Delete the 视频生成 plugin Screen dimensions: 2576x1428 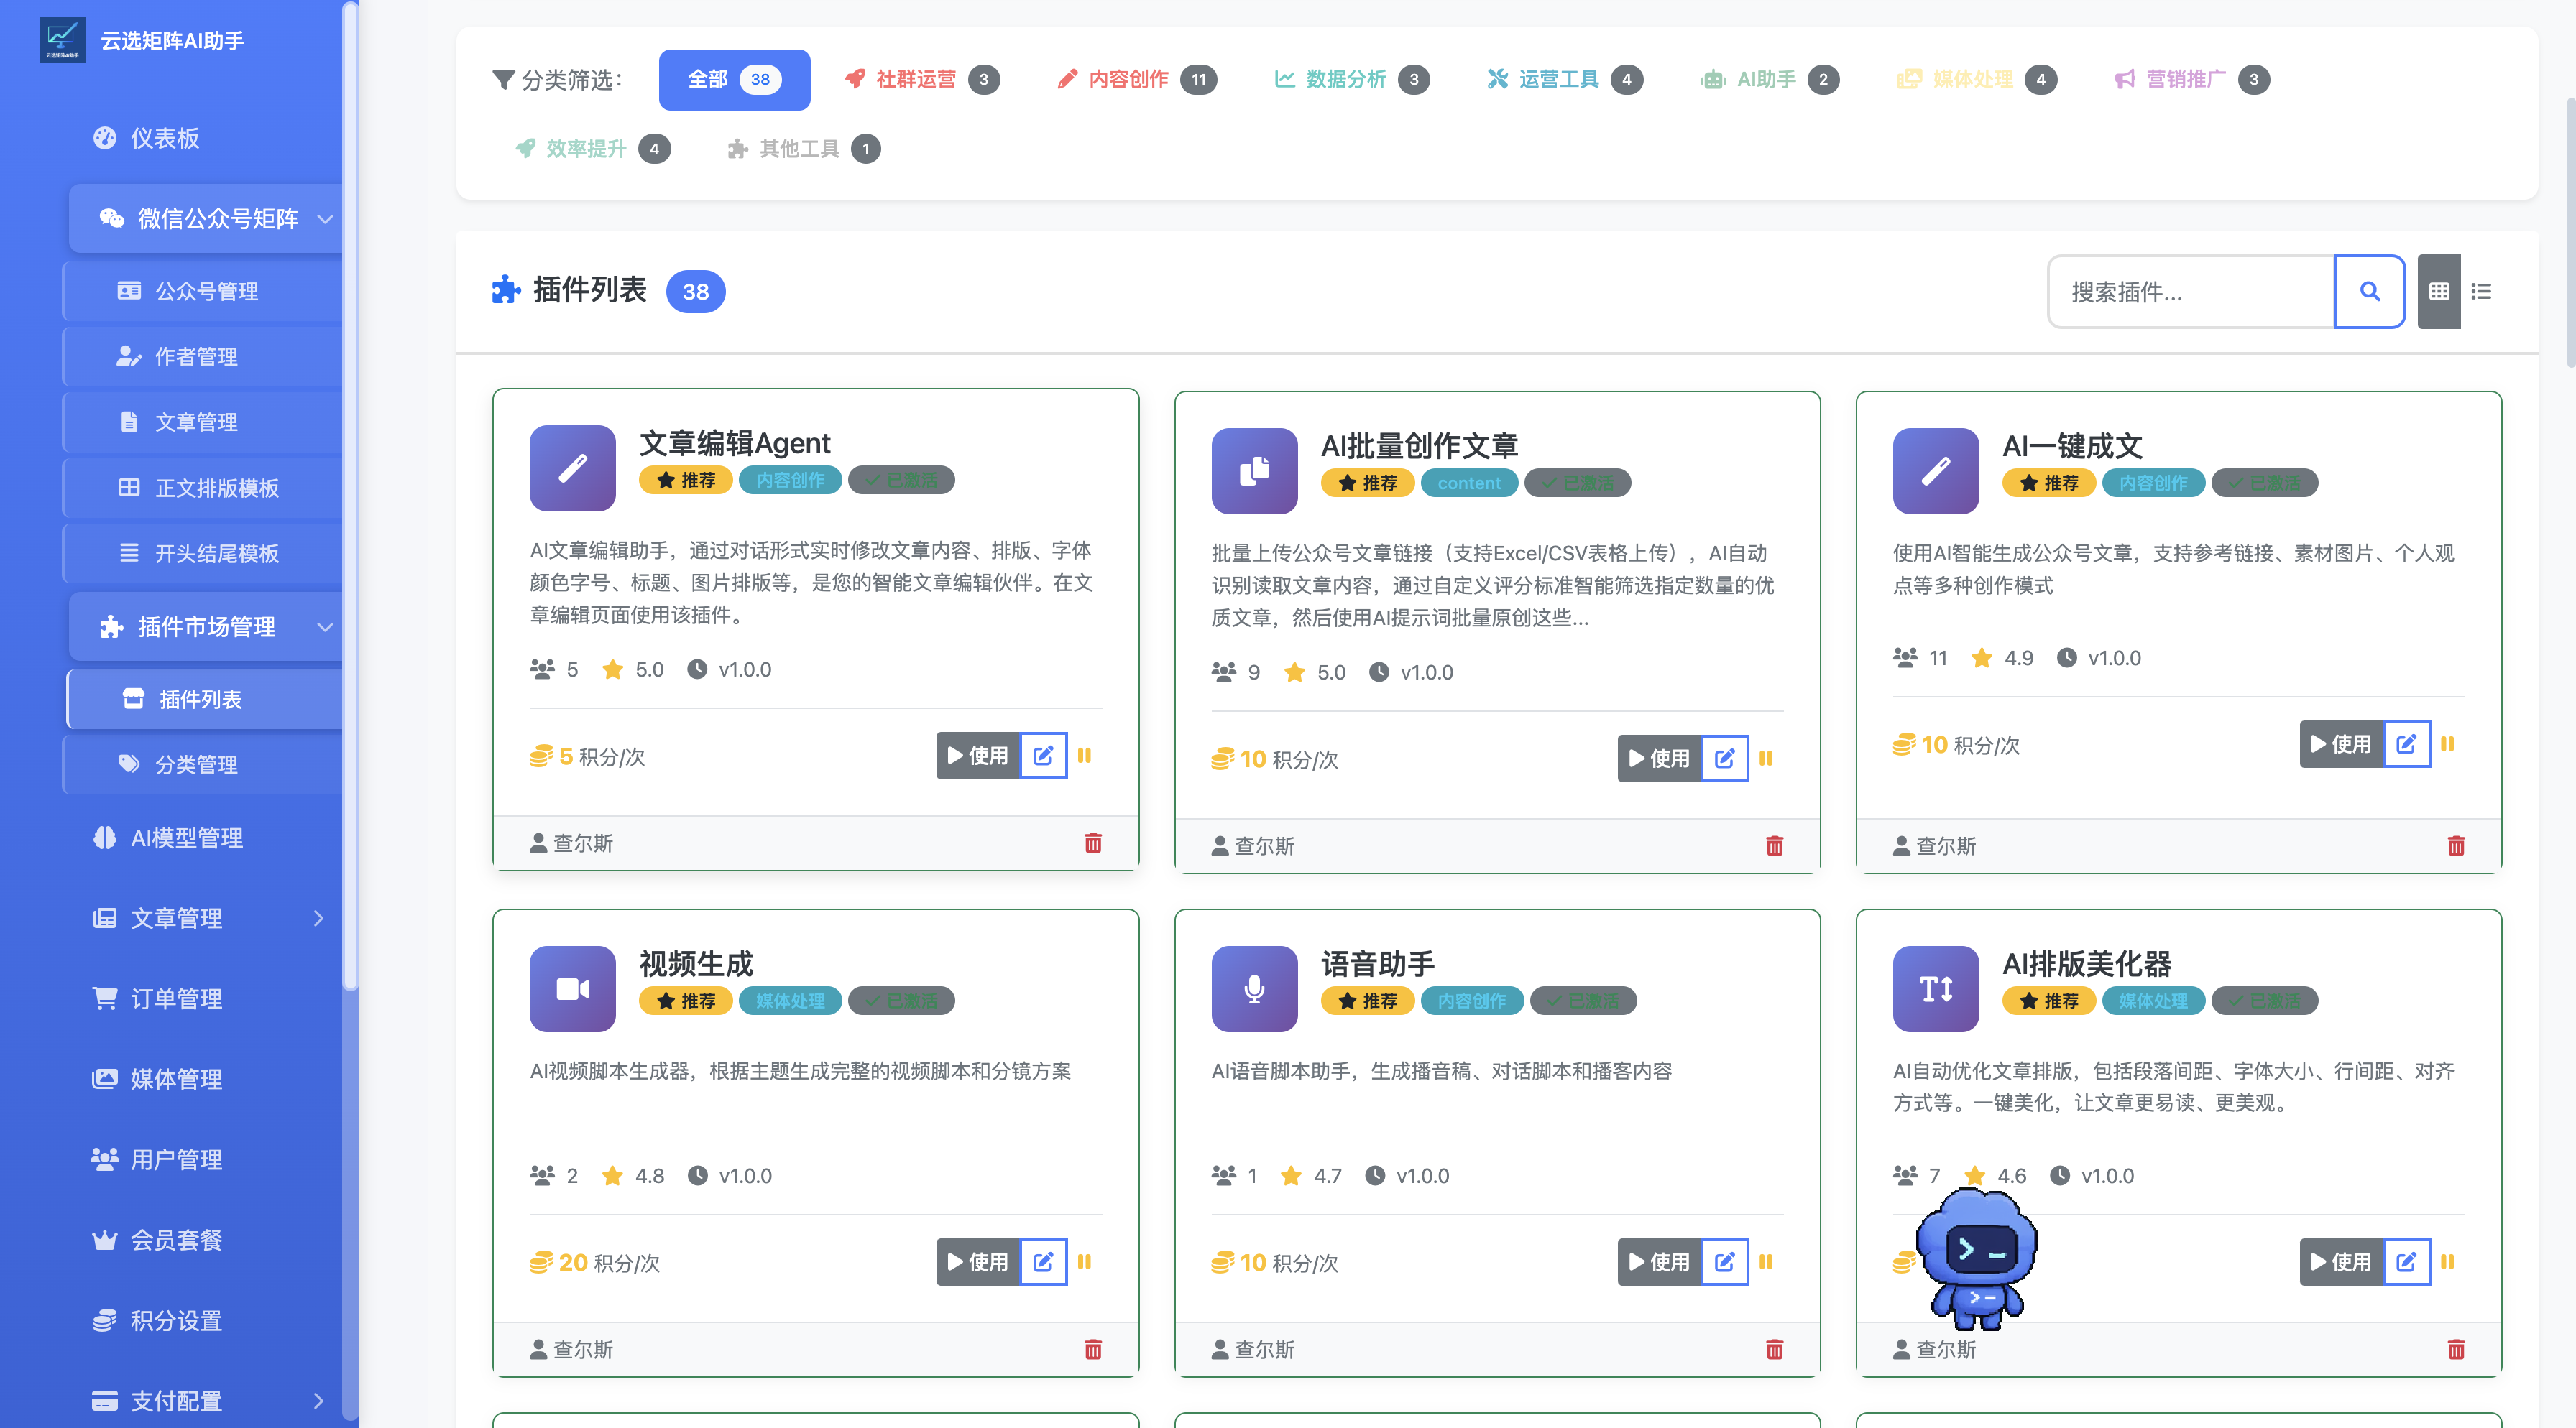pos(1093,1350)
